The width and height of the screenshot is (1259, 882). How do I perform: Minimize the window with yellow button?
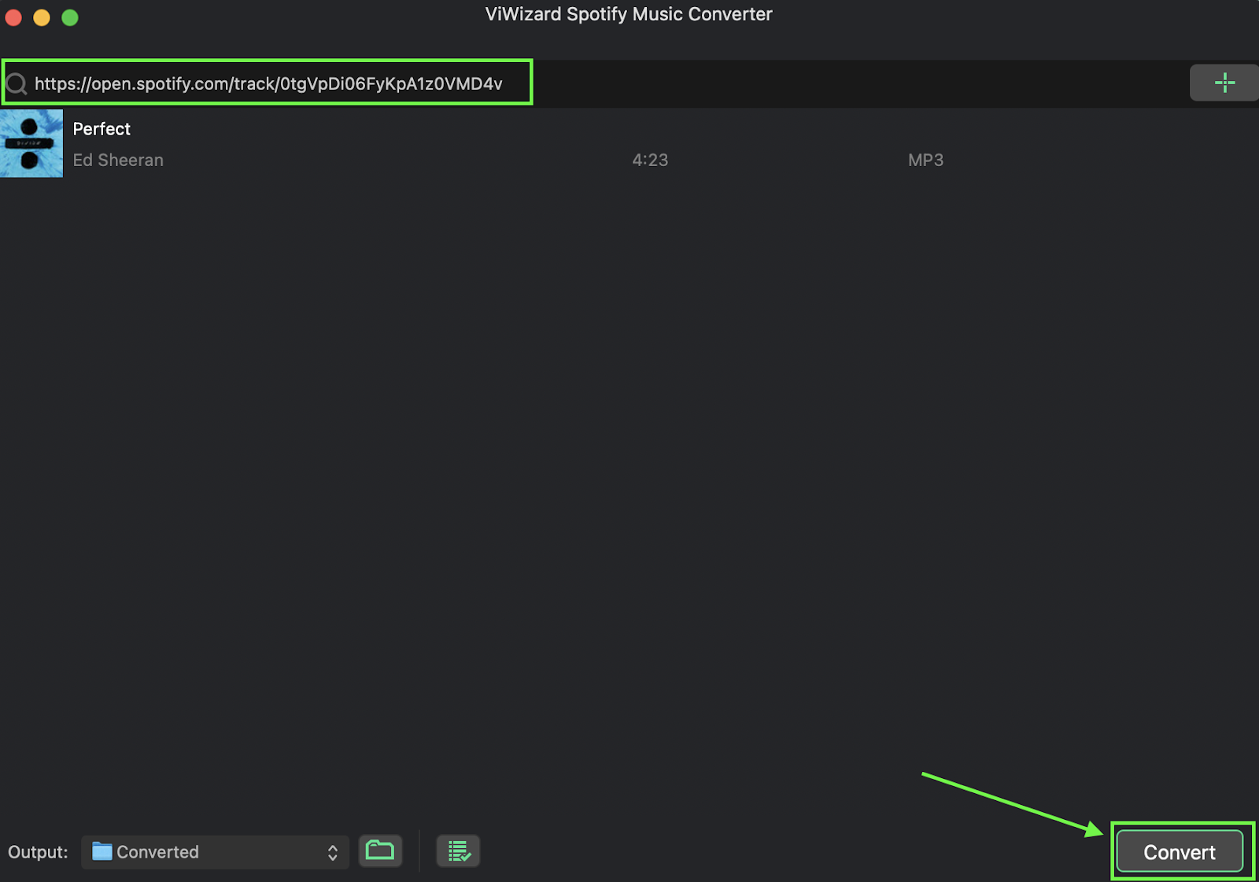pyautogui.click(x=42, y=17)
